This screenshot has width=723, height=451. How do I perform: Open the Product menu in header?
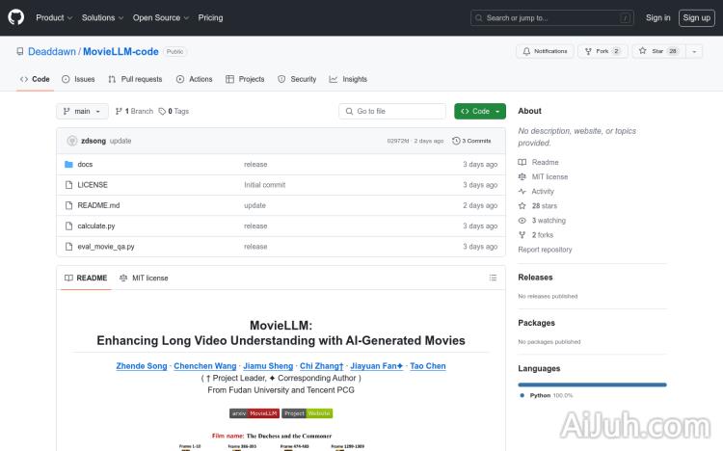pyautogui.click(x=53, y=17)
